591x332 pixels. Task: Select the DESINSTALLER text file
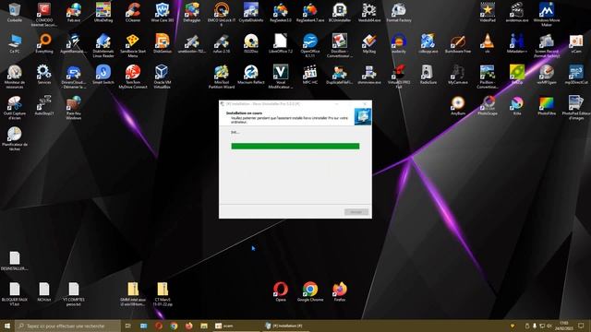[x=15, y=261]
